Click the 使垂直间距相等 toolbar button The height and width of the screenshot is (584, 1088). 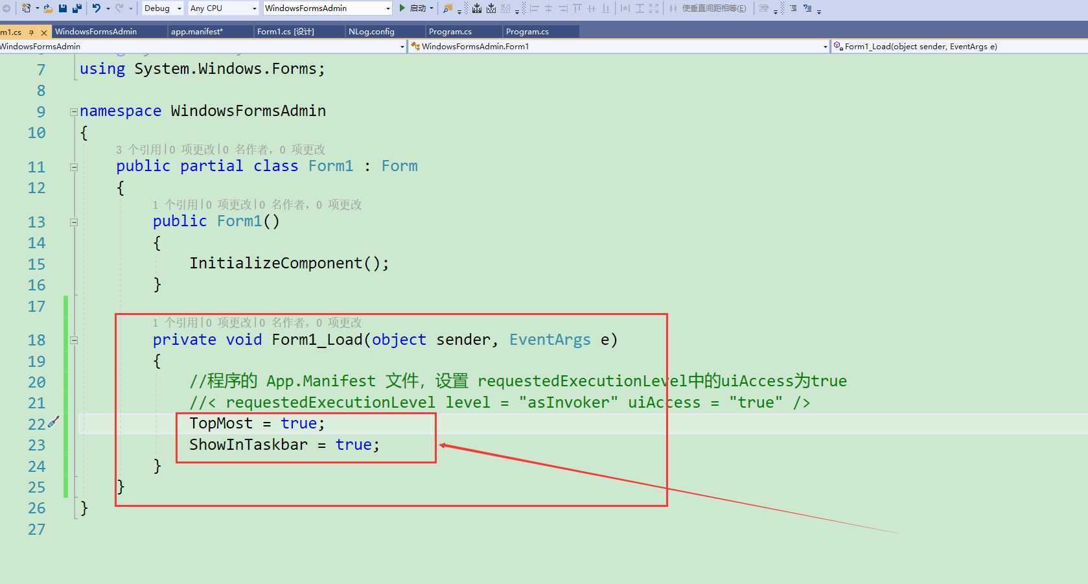tap(707, 8)
